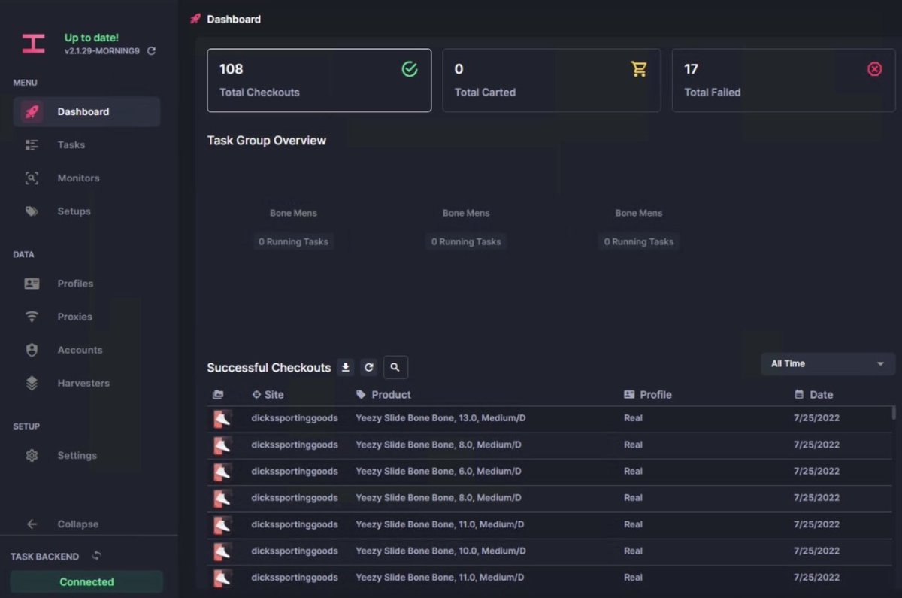Click the Total Checkouts green checkmark
902x598 pixels.
coord(410,68)
